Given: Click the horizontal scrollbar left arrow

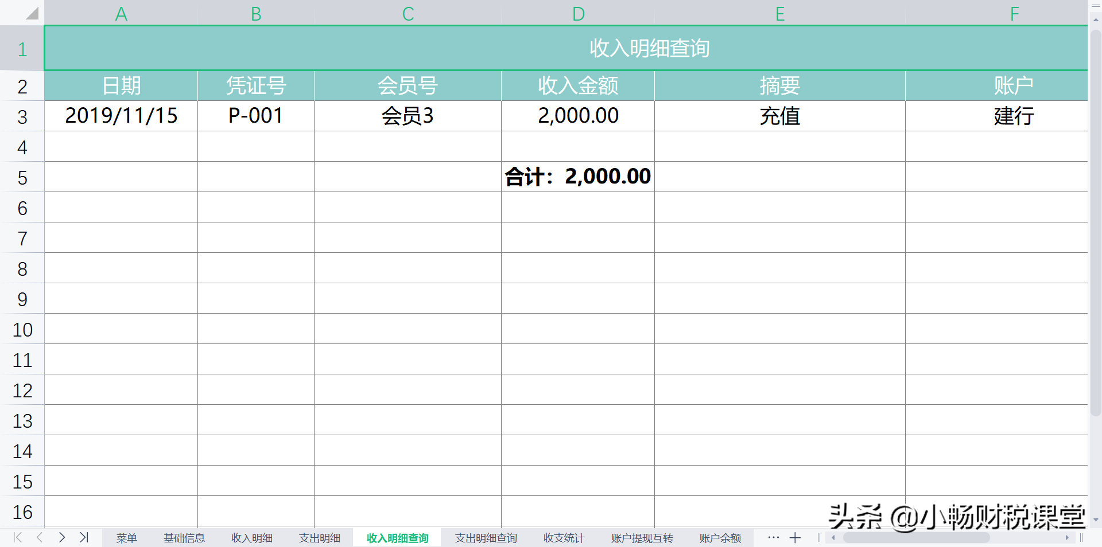Looking at the screenshot, I should pyautogui.click(x=833, y=538).
